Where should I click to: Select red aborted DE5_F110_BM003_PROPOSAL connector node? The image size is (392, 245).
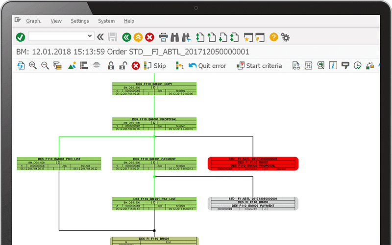tap(253, 163)
